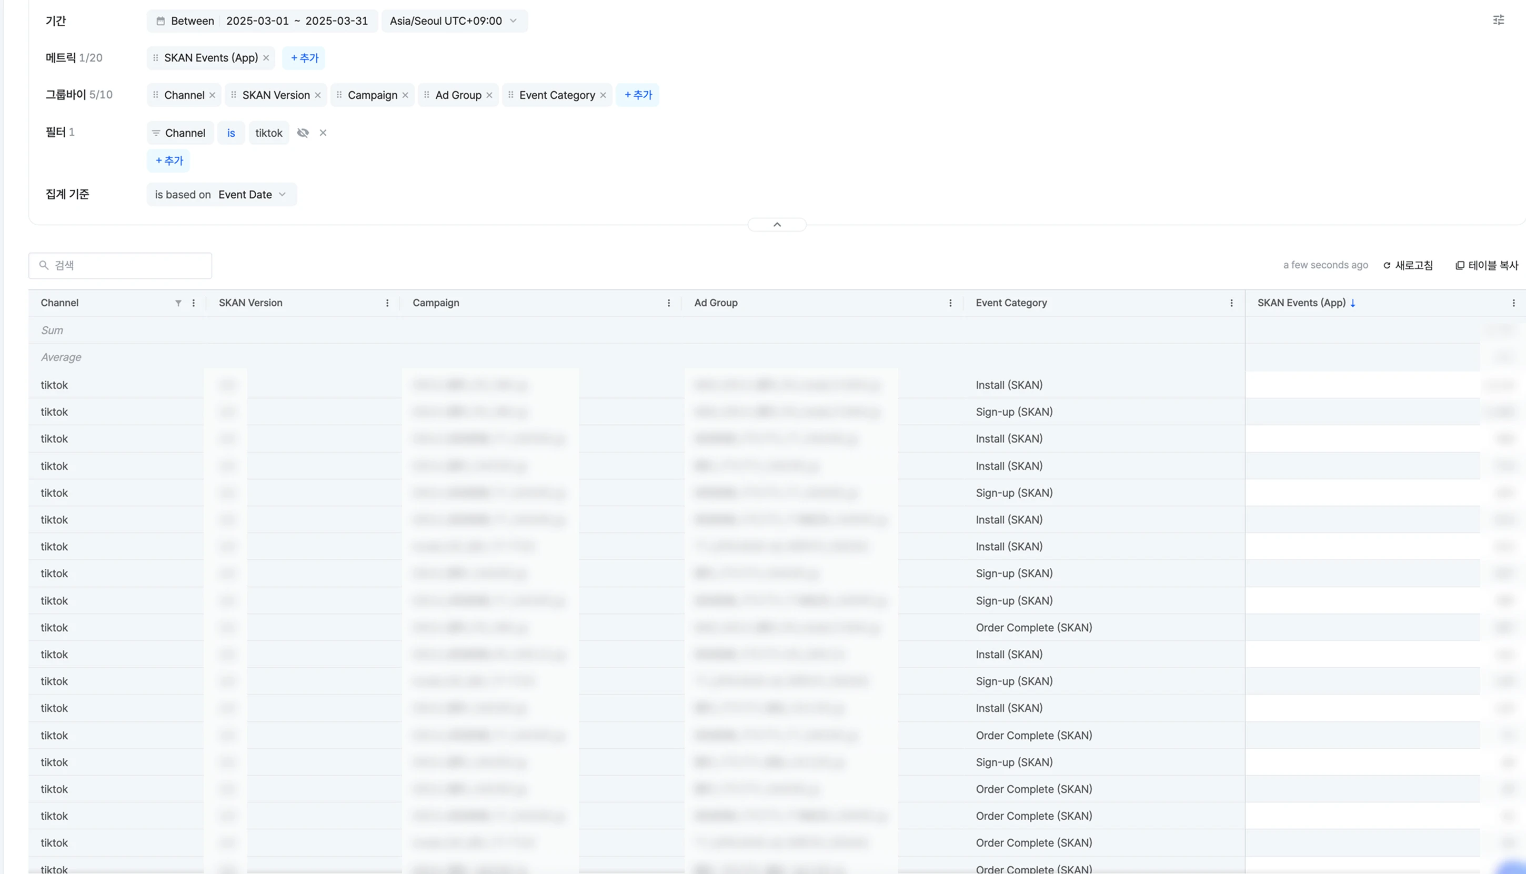This screenshot has height=874, width=1526.
Task: Open the report settings sliders icon
Action: tap(1499, 20)
